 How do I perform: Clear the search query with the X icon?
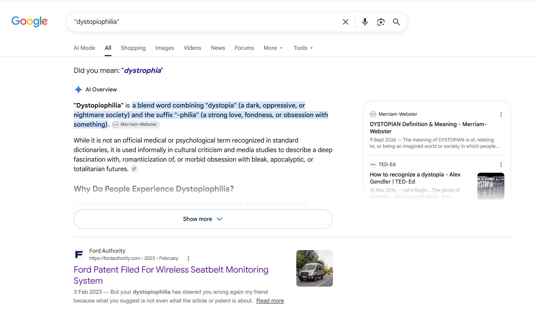click(345, 22)
